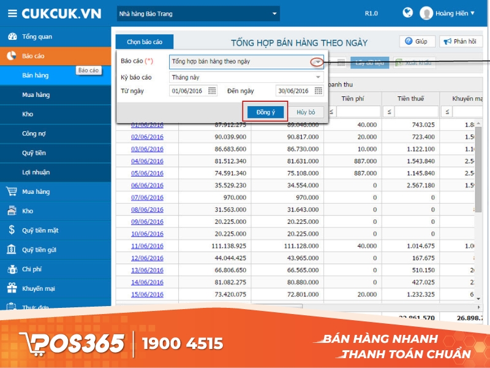Open the globe language icon
This screenshot has width=490, height=368.
(x=407, y=13)
